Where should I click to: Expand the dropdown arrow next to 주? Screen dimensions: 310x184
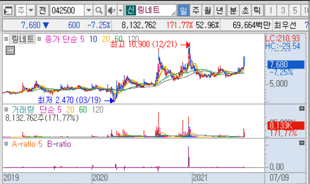coord(31,11)
